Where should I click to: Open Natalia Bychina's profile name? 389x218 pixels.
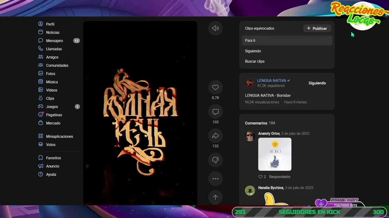click(271, 188)
